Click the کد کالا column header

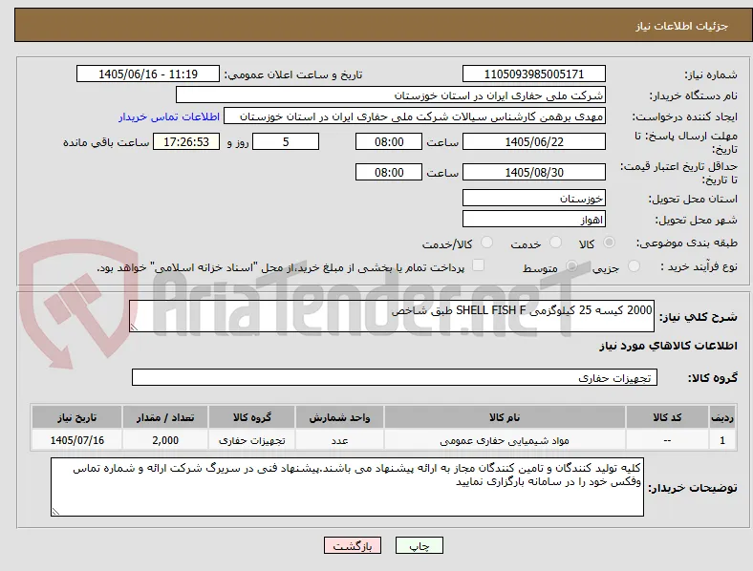(x=667, y=417)
